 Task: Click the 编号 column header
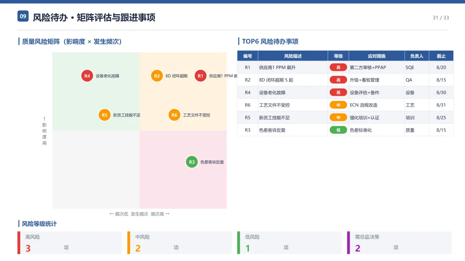pyautogui.click(x=248, y=56)
